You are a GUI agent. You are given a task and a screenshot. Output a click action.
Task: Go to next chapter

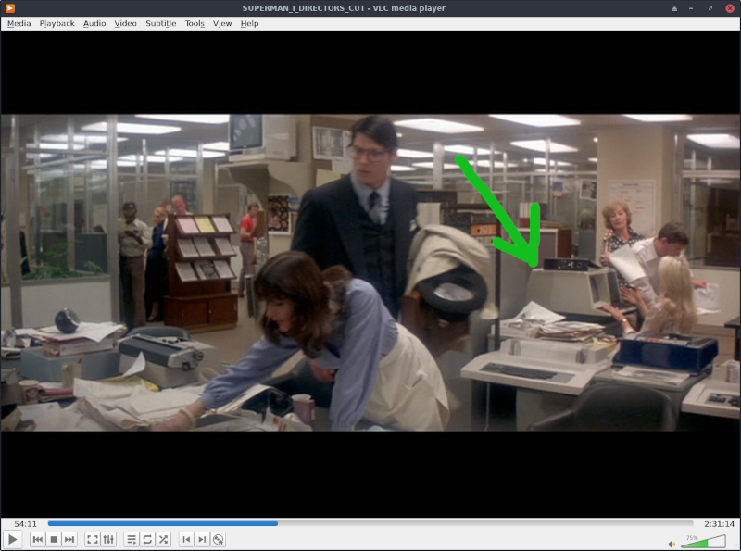tap(202, 539)
